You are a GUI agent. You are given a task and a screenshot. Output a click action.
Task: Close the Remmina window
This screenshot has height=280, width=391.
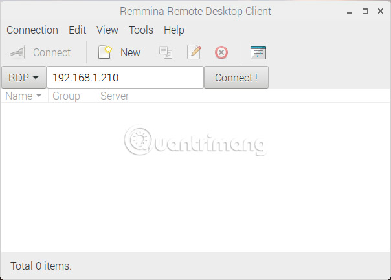(381, 11)
